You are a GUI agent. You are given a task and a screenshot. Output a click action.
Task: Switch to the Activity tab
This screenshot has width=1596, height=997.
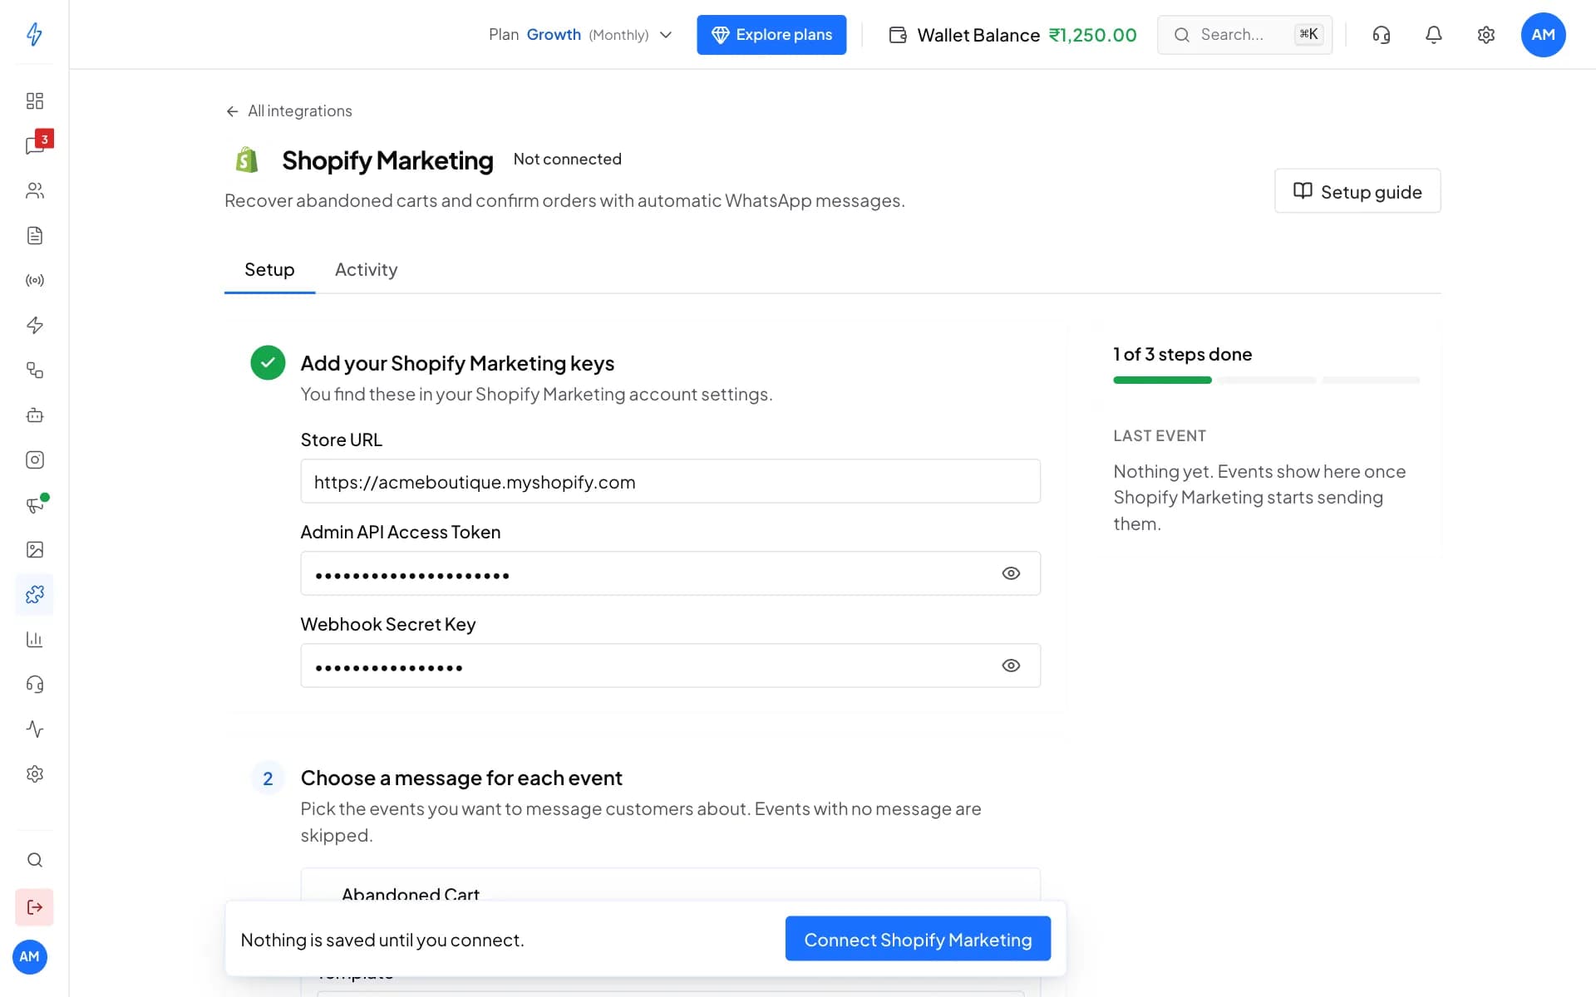point(366,269)
